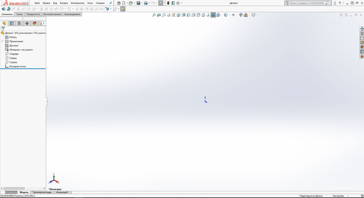Open the ConfigurationManager tab icon

[x=19, y=23]
